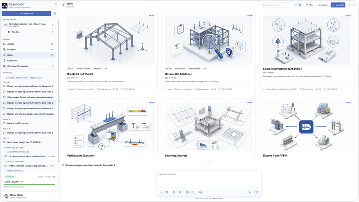
Task: Open Verification Explainer skill thumbnail
Action: pos(110,127)
